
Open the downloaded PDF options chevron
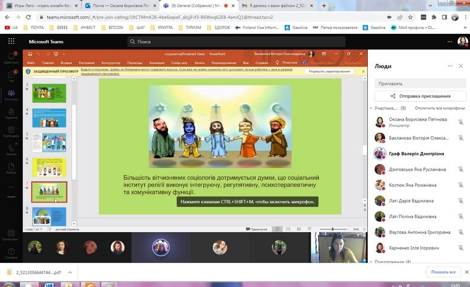click(70, 273)
